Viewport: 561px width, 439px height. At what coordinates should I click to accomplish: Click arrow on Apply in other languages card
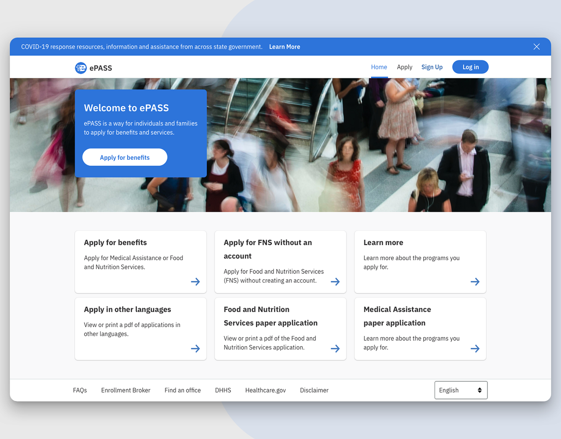click(x=196, y=349)
